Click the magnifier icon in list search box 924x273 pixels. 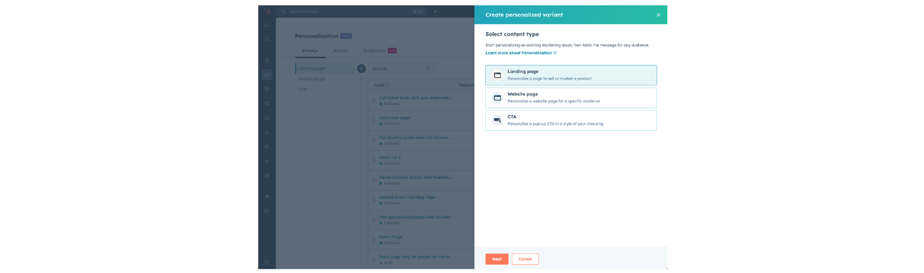pyautogui.click(x=428, y=68)
